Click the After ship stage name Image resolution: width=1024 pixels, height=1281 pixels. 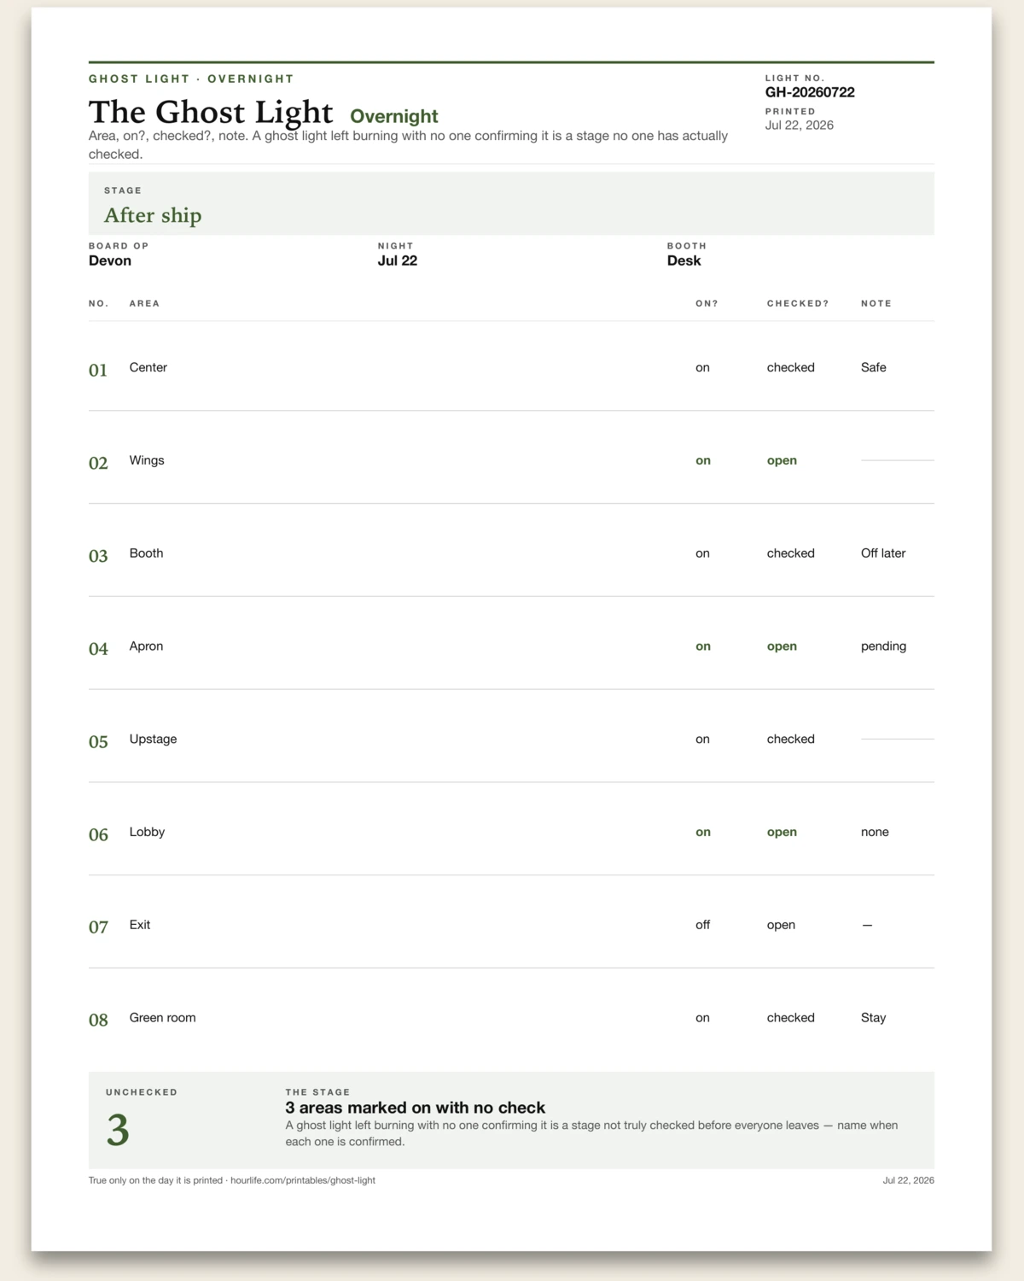[x=153, y=215]
